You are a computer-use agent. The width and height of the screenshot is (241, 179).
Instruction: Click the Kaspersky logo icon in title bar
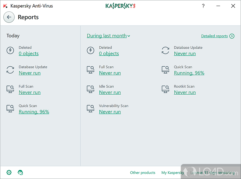click(x=5, y=6)
